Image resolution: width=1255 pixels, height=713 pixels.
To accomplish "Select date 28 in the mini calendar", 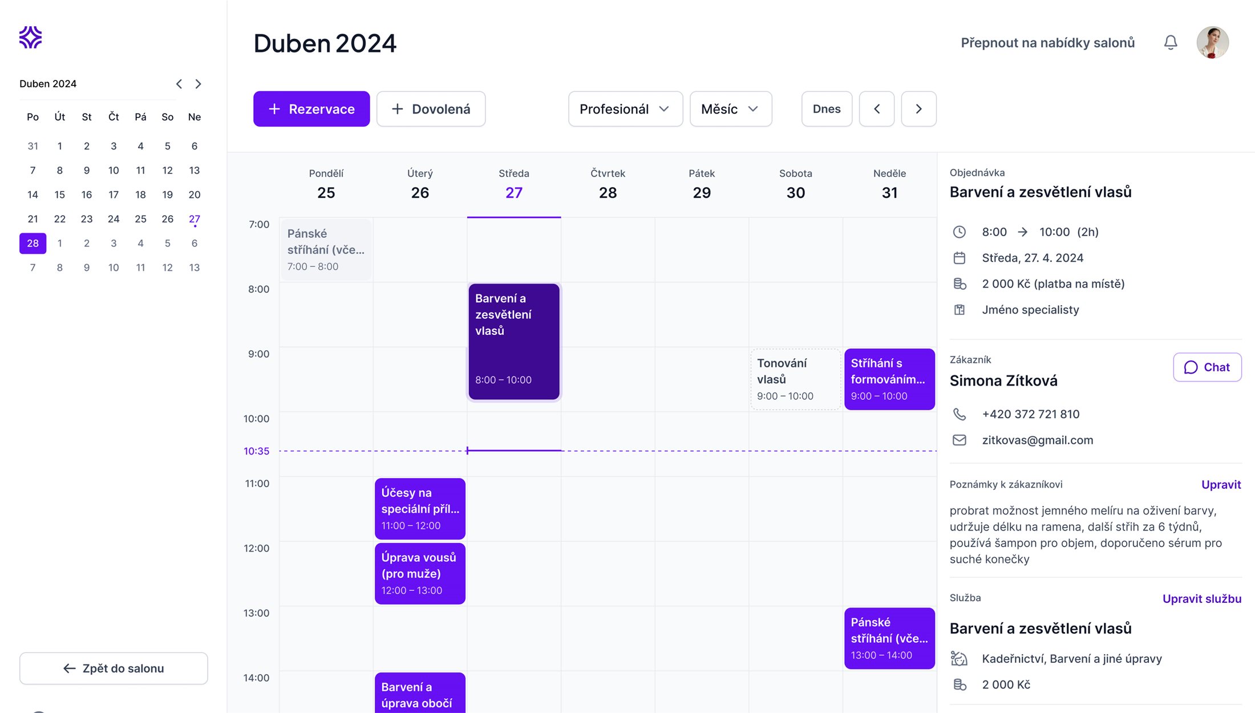I will [33, 244].
